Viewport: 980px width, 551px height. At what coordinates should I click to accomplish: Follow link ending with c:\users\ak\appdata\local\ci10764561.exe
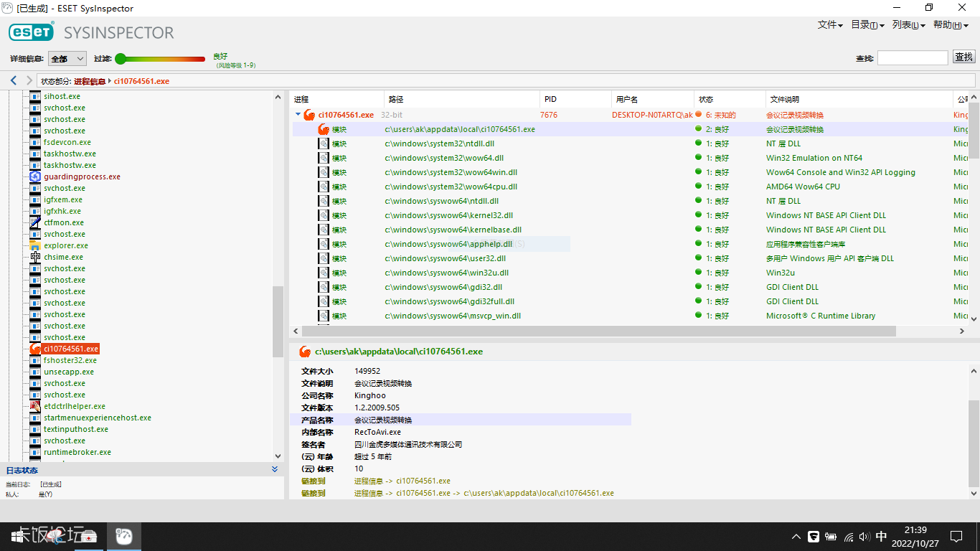click(484, 493)
